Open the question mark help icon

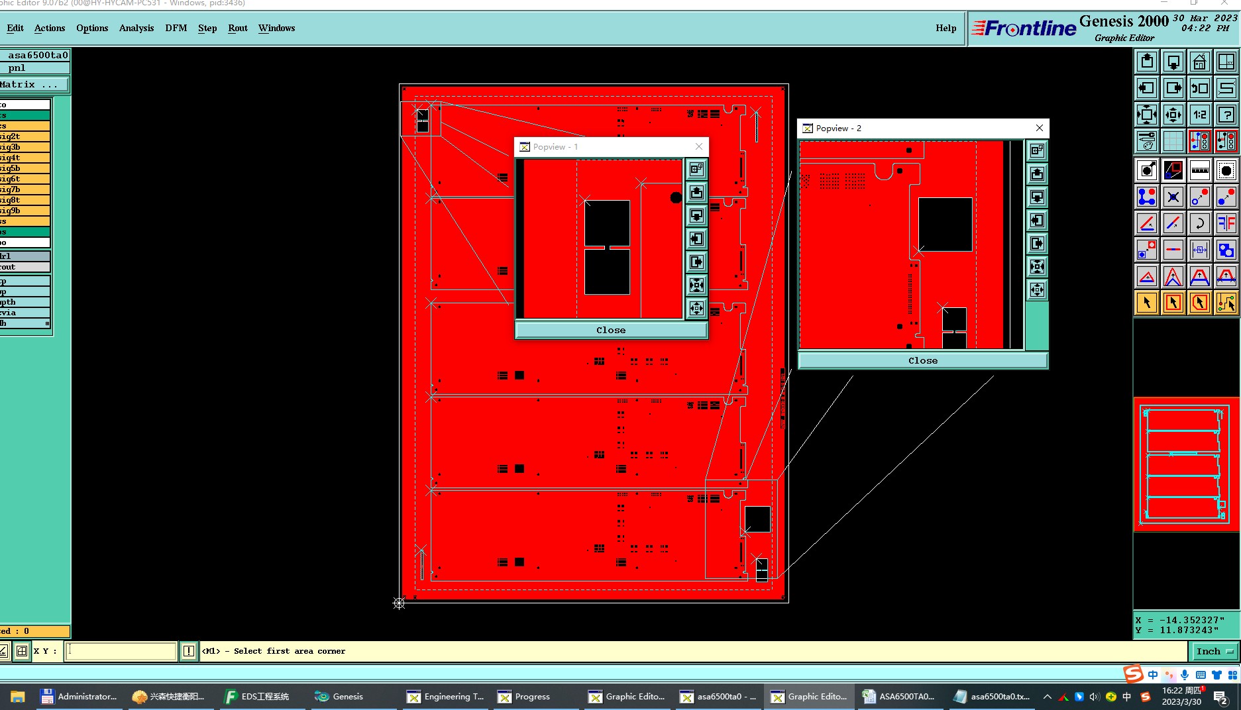[1226, 115]
